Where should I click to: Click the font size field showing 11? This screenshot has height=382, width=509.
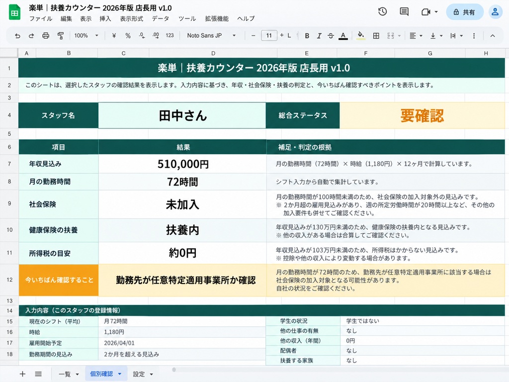pyautogui.click(x=269, y=36)
